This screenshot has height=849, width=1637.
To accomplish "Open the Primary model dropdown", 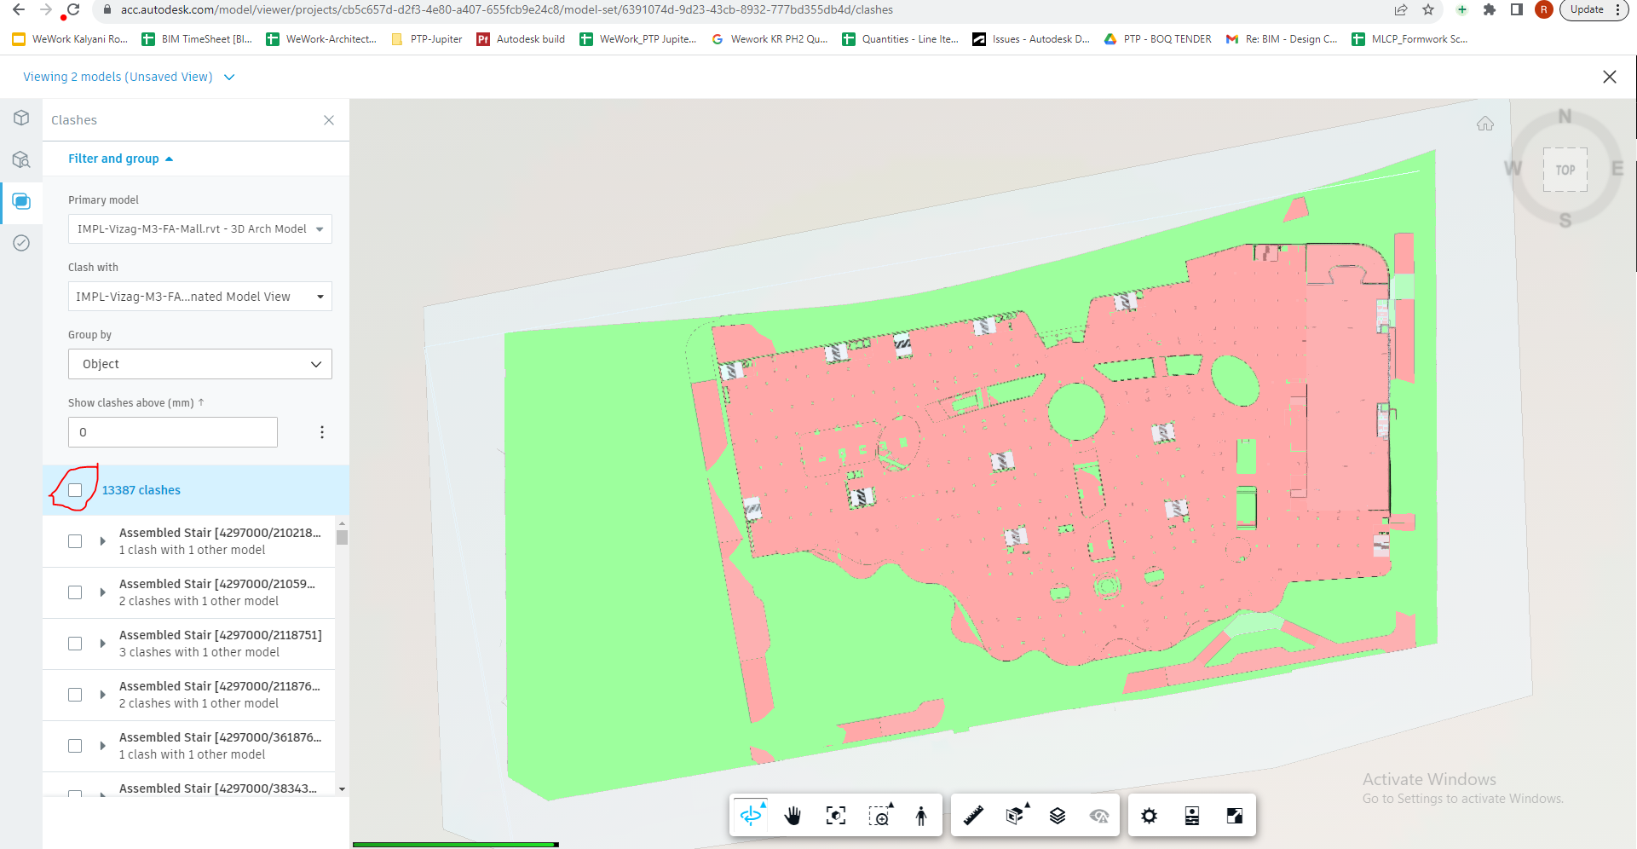I will point(199,228).
